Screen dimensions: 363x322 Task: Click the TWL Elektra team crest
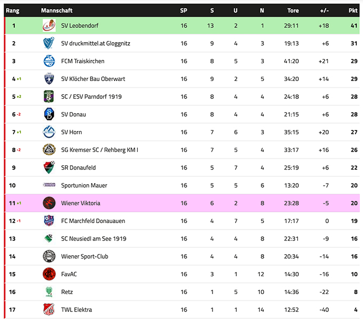pos(49,309)
